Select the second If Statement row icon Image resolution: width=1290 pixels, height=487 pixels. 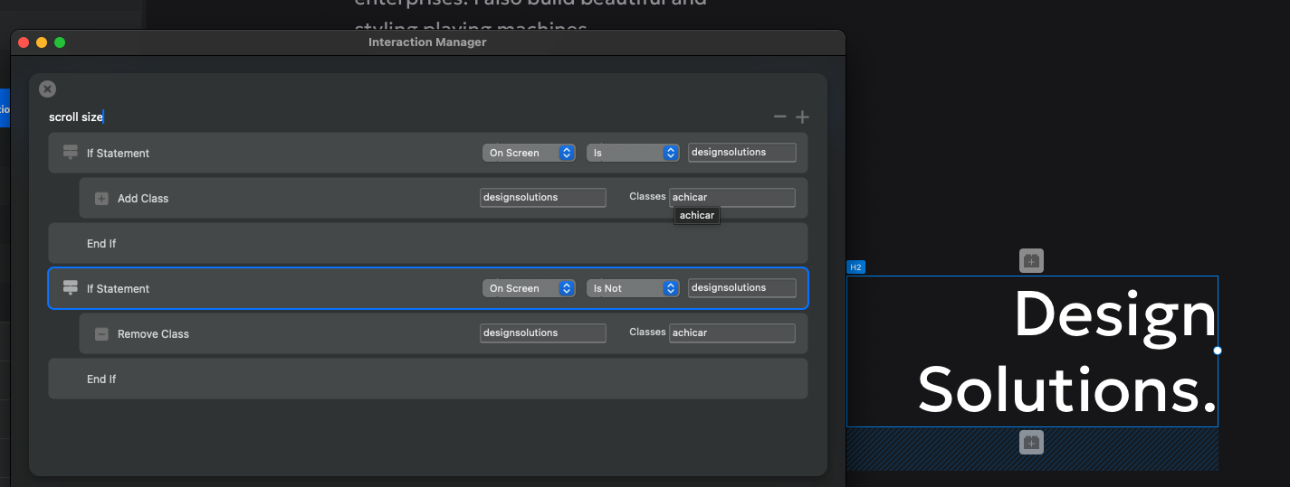[x=70, y=288]
